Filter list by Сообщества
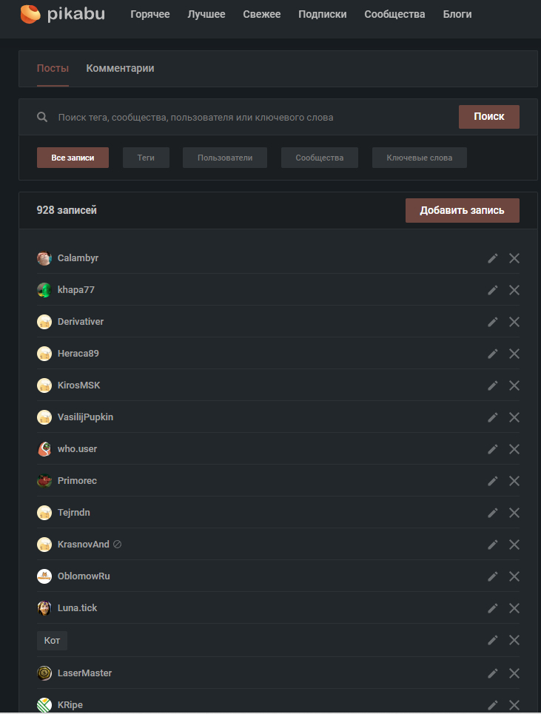This screenshot has width=541, height=714. pos(320,158)
